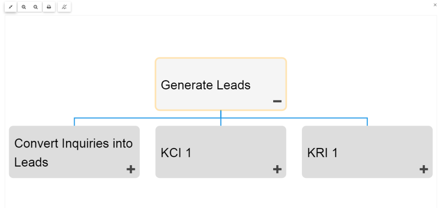
Task: Zoom out of the diagram
Action: click(x=36, y=7)
